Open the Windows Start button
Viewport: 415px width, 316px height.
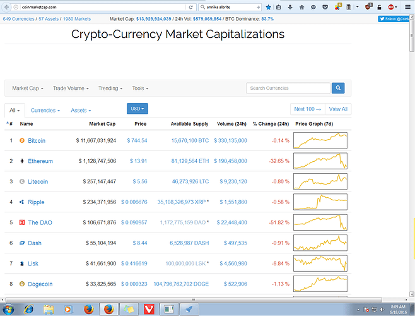(8, 310)
